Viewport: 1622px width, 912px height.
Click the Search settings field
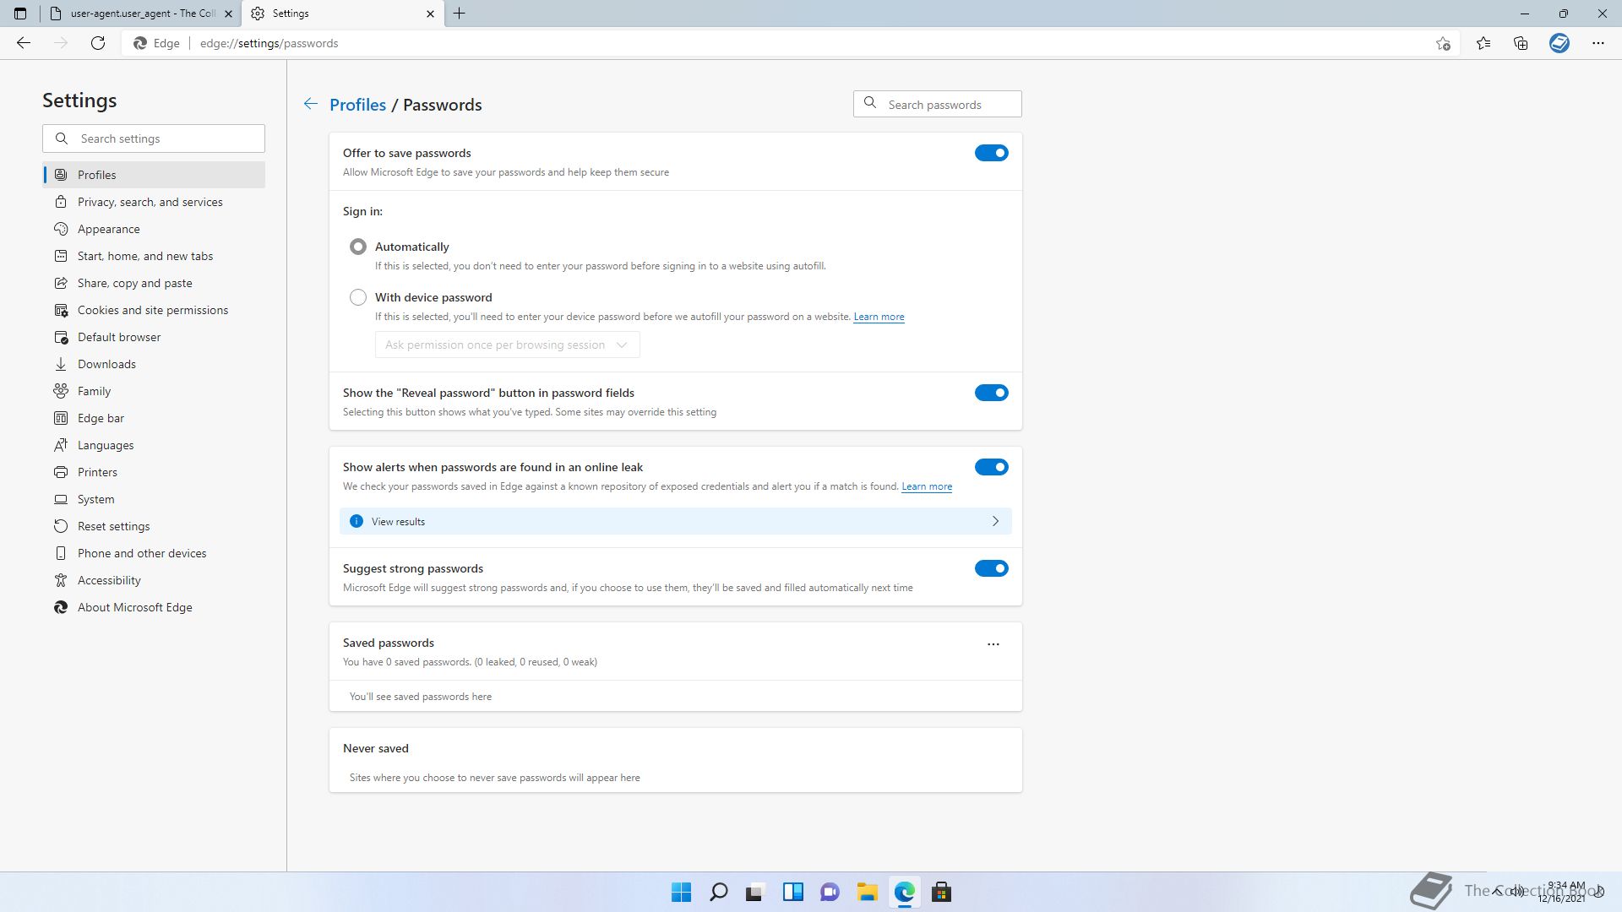154,138
